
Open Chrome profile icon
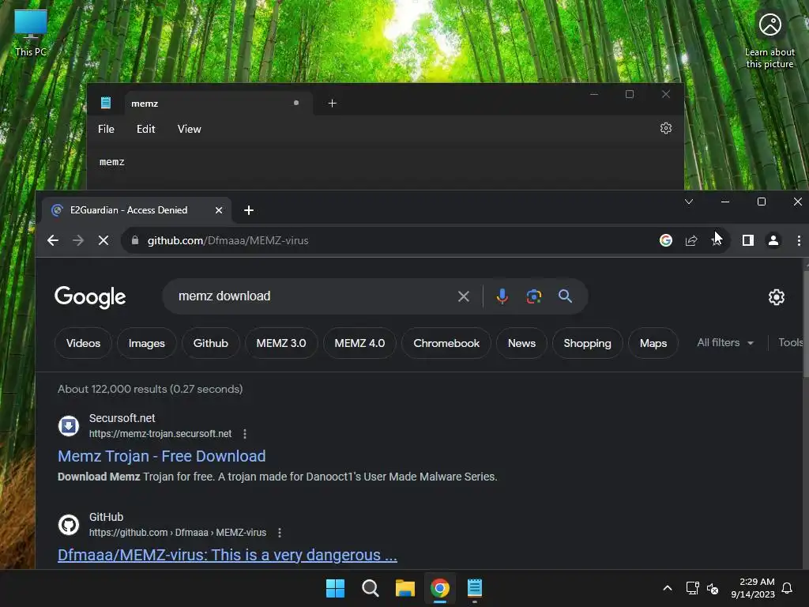(773, 240)
